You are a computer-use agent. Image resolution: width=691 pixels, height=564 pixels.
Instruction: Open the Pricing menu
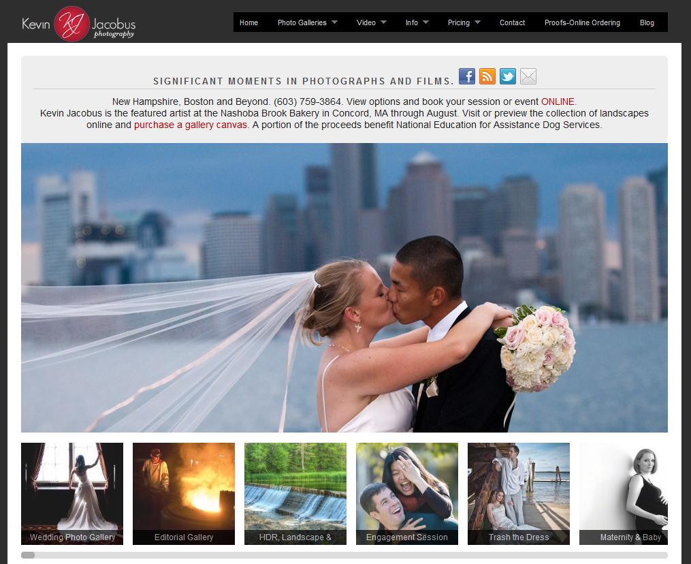tap(458, 22)
